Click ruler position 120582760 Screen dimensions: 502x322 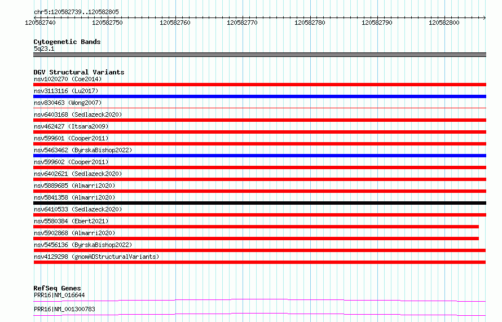175,23
